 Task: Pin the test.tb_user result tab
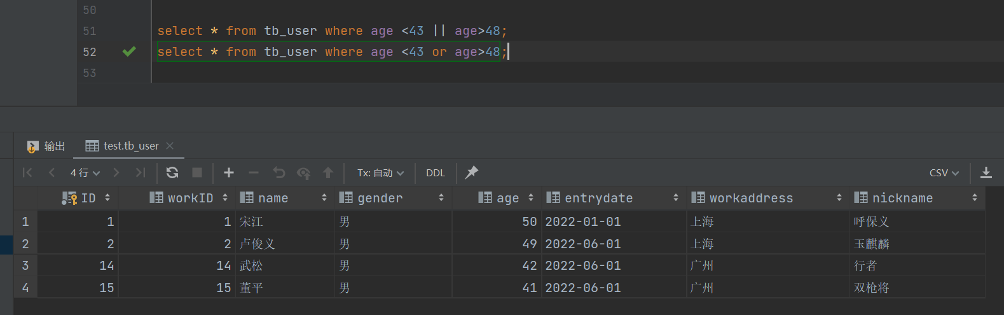471,172
